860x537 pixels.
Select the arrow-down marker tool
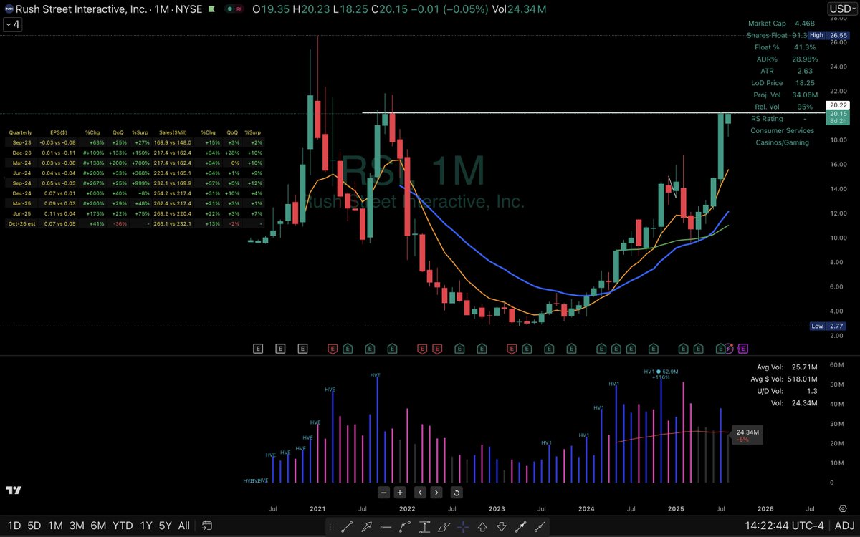[502, 526]
